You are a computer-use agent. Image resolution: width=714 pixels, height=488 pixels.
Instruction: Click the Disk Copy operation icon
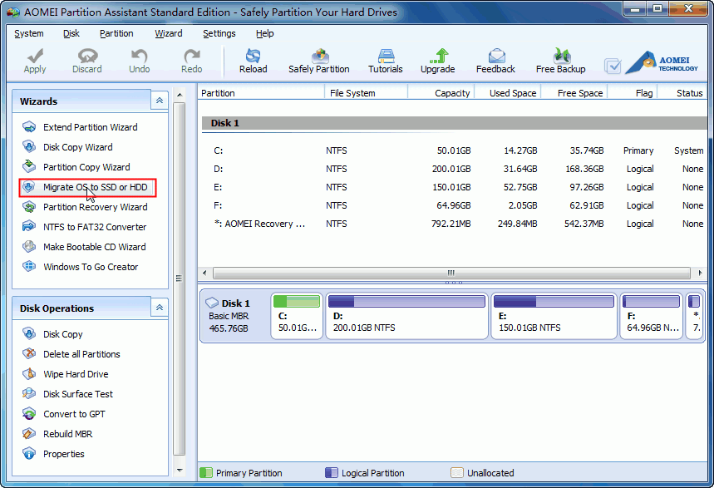[29, 334]
